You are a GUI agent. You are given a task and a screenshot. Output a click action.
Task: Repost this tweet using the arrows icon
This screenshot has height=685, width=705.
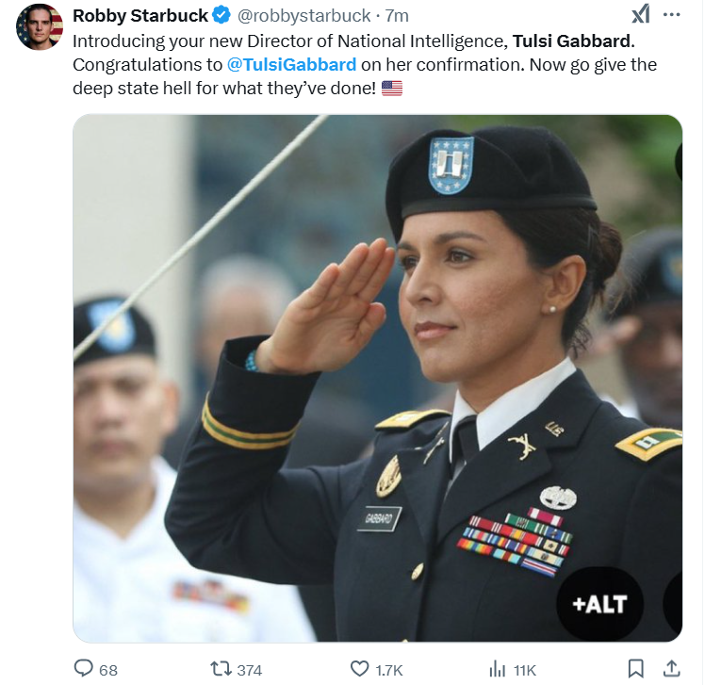click(x=221, y=669)
